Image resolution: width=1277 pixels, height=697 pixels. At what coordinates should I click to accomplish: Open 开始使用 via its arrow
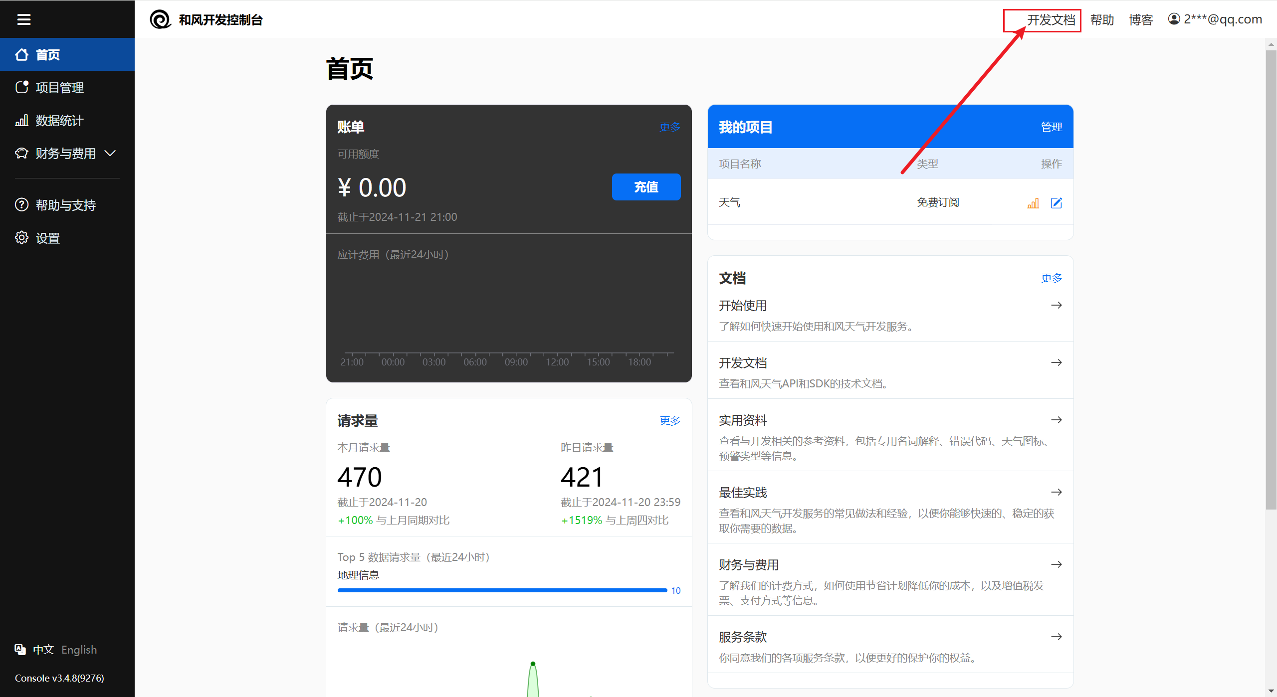1057,305
